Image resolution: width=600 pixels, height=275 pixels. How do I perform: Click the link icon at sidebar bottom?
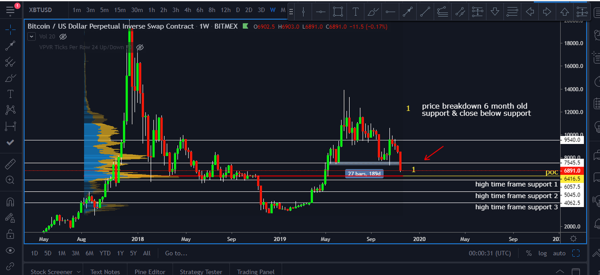[x=10, y=266]
